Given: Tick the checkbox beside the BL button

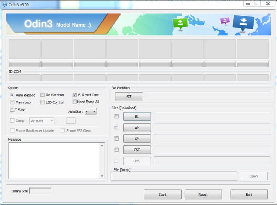Looking at the screenshot, I should click(x=116, y=117).
